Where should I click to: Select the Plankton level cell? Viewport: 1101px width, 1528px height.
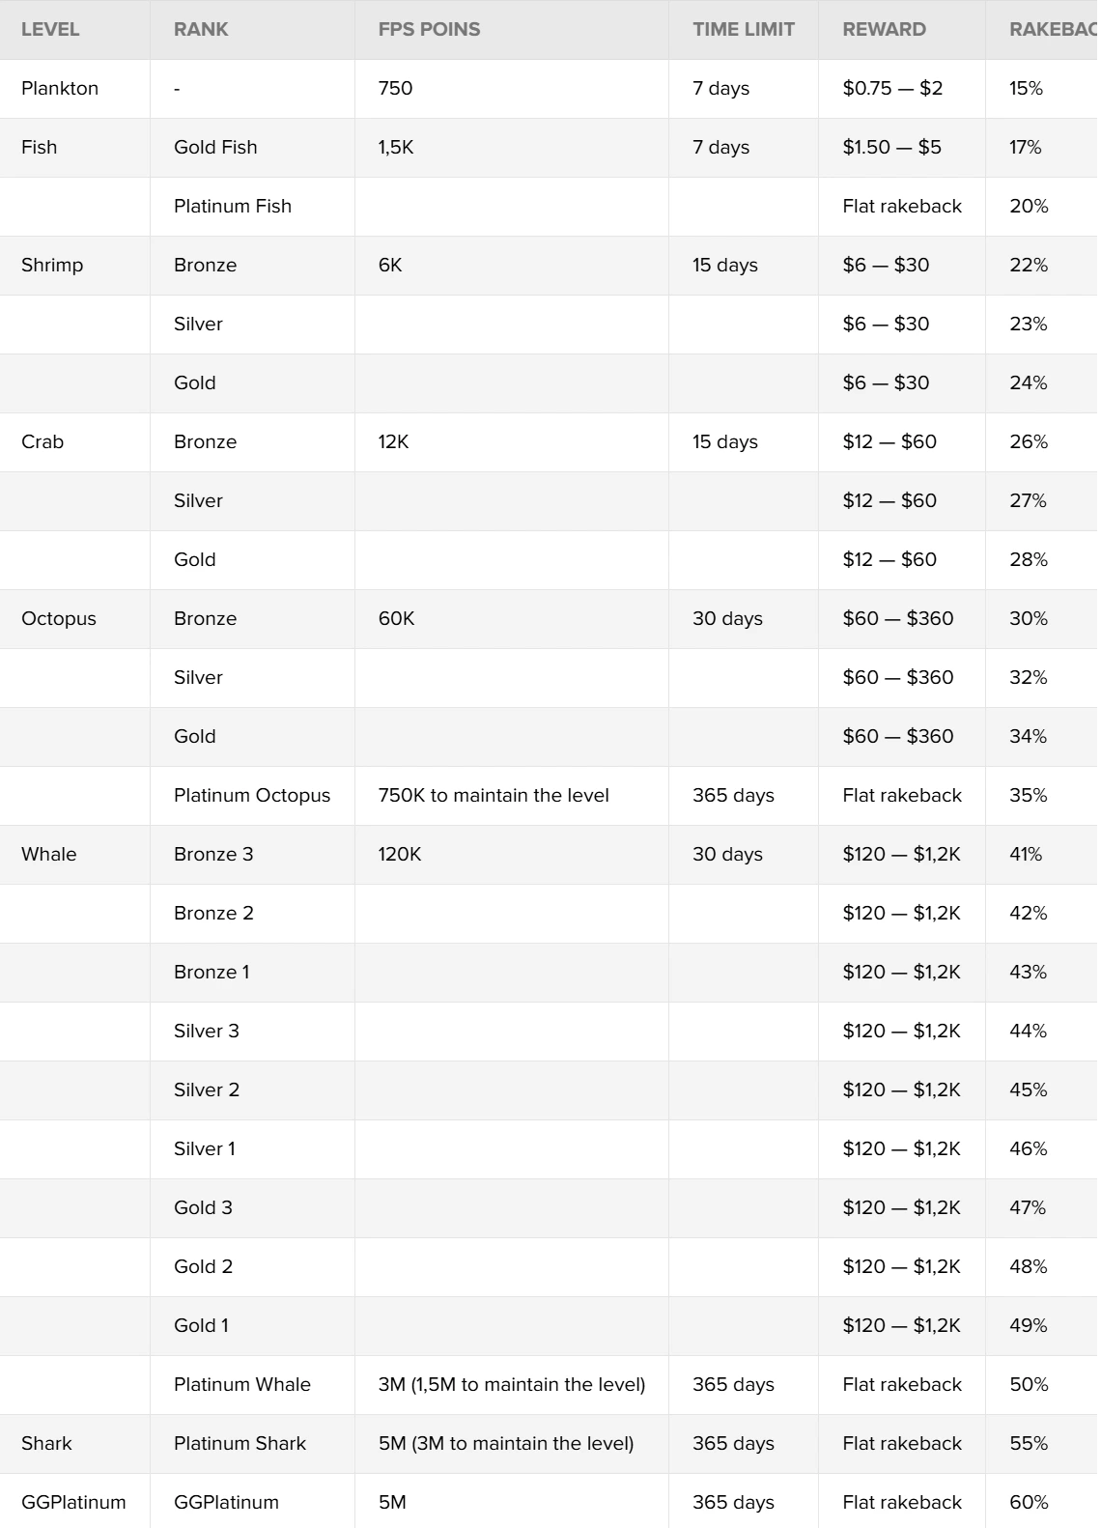(x=60, y=88)
